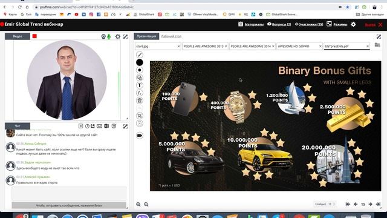Advance to the next slide
387x218 pixels.
371,204
